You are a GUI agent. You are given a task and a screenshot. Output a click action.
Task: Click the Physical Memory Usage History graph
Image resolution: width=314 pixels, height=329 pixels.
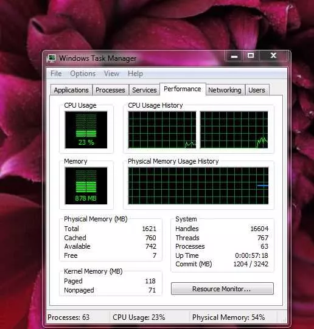[198, 185]
